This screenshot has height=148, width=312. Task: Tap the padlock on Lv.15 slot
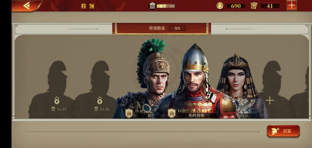pos(57,101)
